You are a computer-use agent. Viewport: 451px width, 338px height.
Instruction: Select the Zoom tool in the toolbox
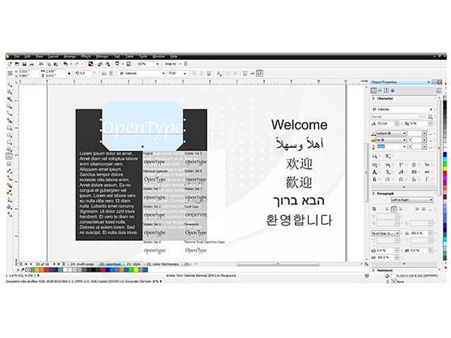pos(9,105)
